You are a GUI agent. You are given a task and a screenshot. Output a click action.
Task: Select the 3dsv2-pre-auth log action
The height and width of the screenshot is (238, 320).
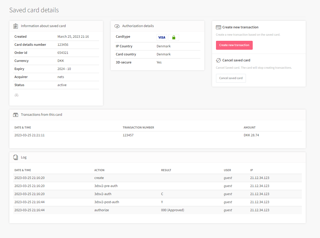point(106,186)
